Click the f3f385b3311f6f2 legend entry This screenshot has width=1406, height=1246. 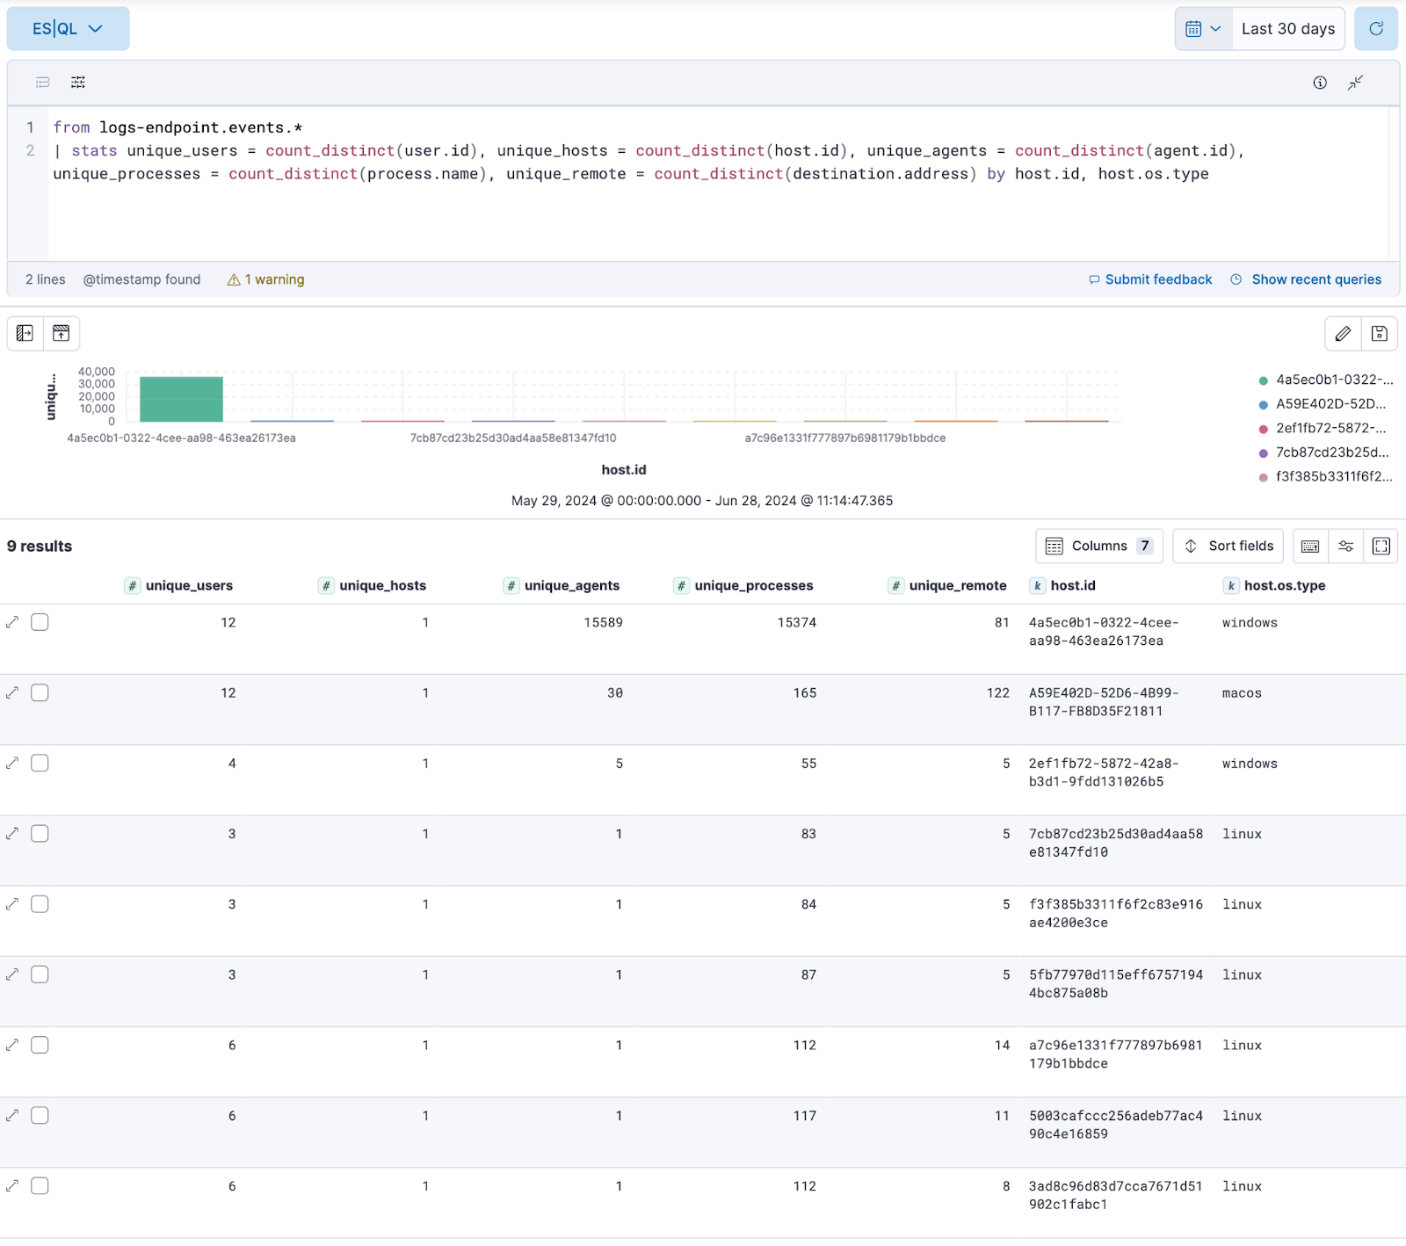[x=1334, y=477]
